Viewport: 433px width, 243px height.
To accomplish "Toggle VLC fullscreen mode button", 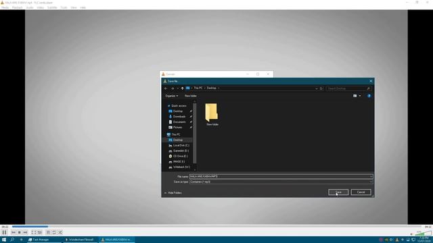I will 34,232.
